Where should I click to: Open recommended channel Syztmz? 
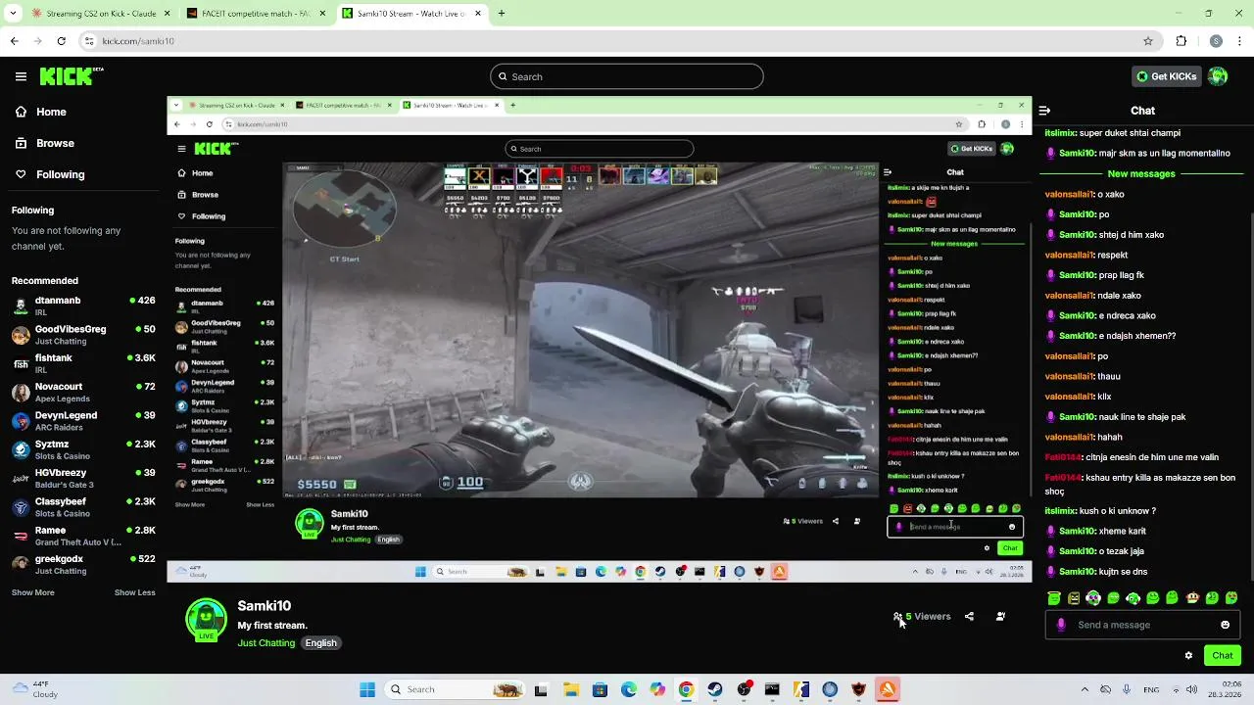point(83,449)
